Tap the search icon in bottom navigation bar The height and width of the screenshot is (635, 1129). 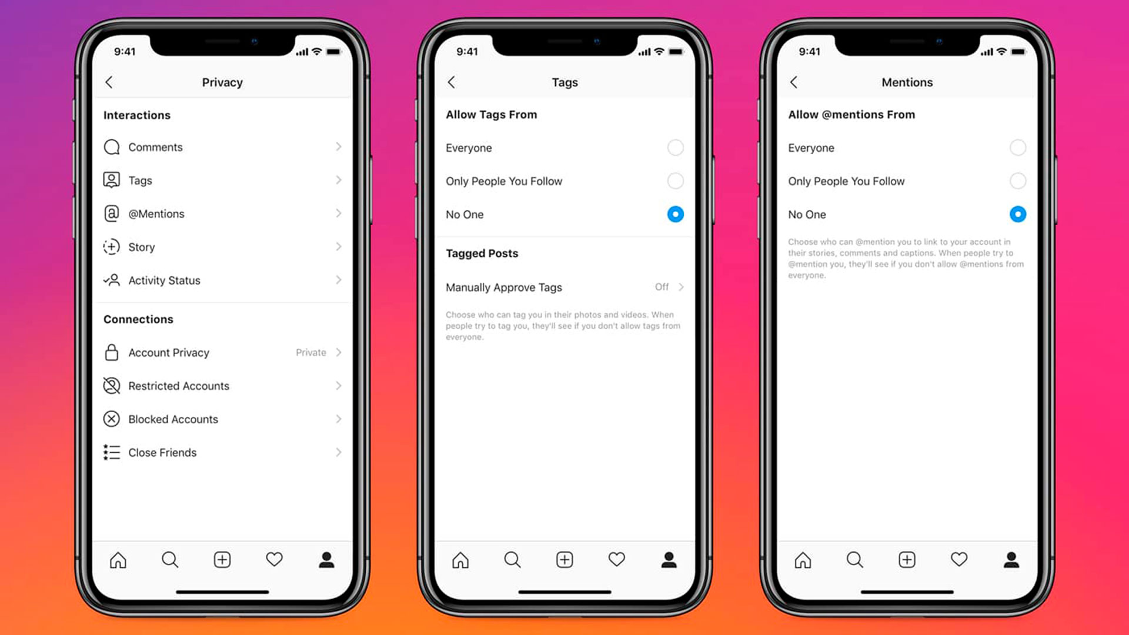pyautogui.click(x=170, y=559)
